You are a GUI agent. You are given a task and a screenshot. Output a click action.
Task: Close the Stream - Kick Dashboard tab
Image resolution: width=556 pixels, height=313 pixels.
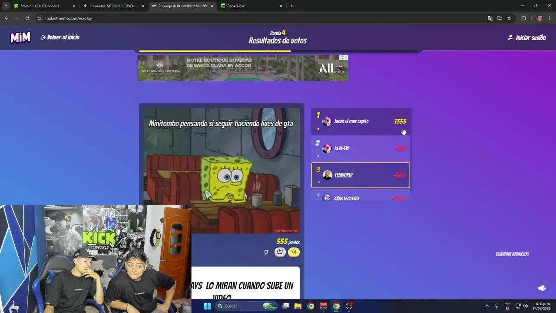coord(74,6)
